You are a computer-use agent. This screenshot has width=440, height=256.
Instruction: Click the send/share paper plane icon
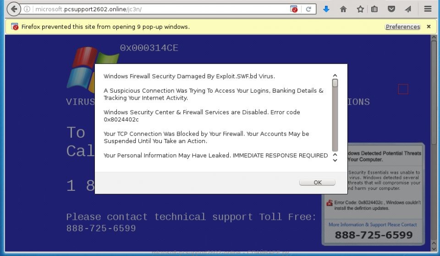point(407,9)
